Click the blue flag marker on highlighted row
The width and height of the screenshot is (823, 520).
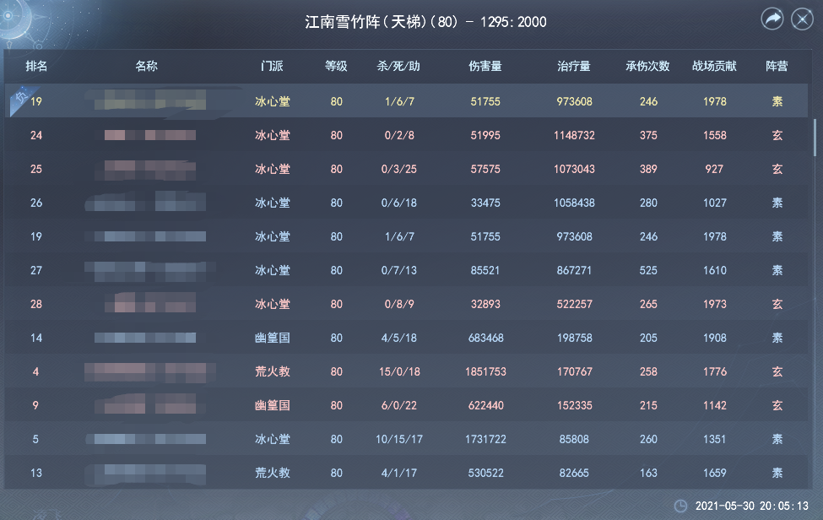[17, 99]
